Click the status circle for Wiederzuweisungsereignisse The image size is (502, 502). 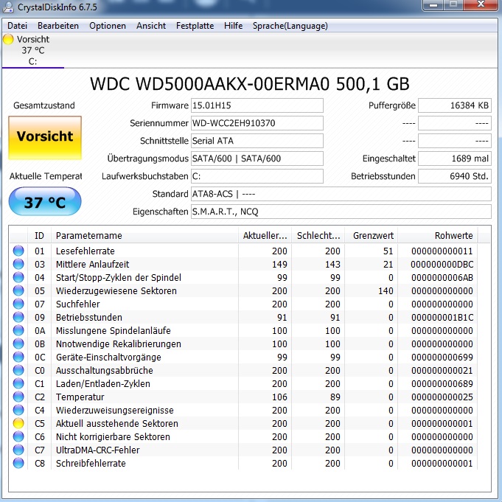[18, 410]
